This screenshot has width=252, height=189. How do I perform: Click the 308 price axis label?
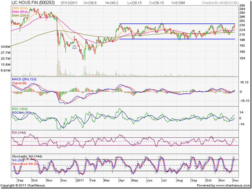(x=242, y=6)
